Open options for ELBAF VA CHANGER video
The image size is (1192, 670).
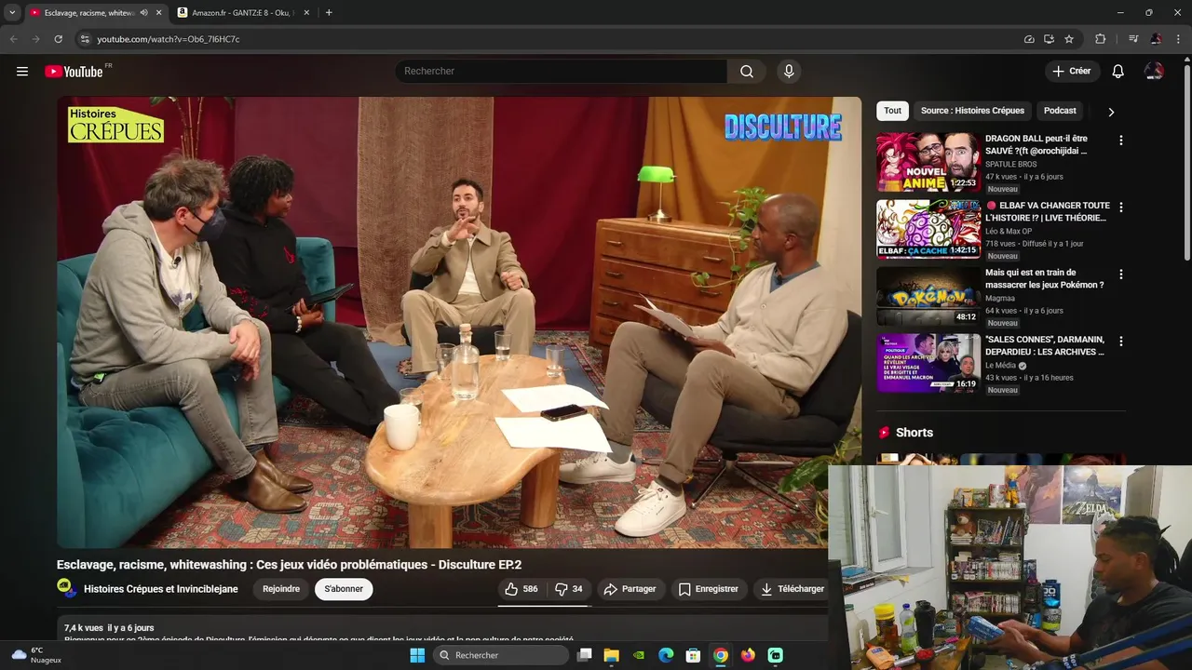[1121, 208]
